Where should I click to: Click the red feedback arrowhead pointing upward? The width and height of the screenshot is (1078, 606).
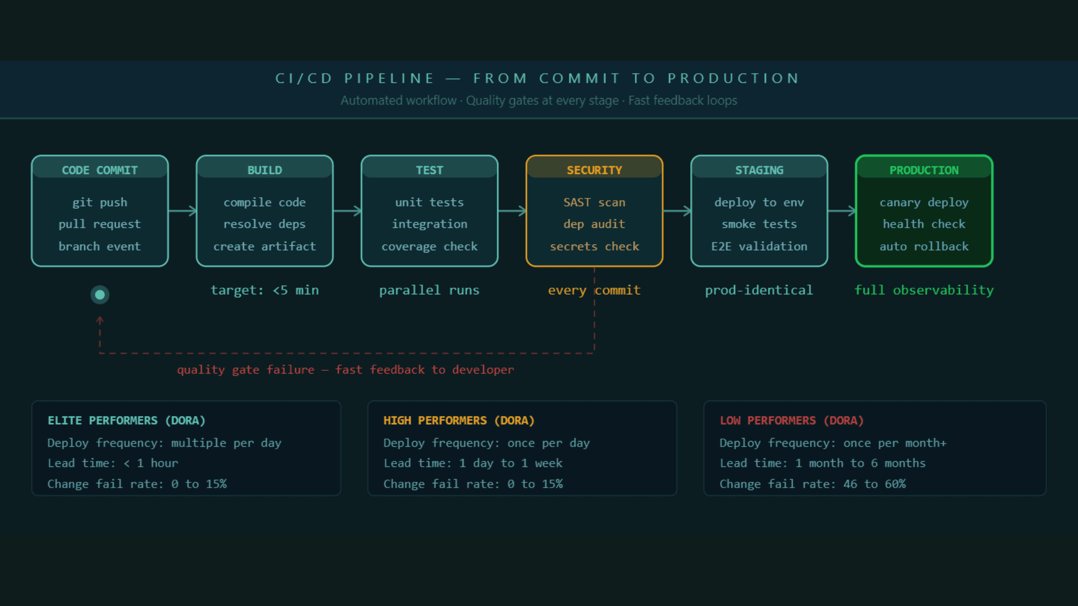(100, 320)
